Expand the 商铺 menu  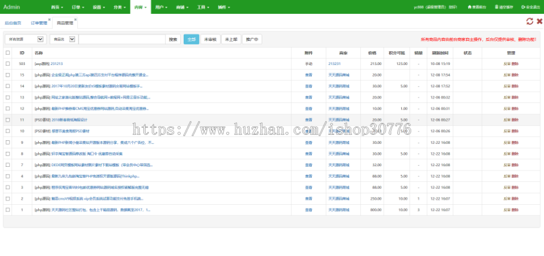(182, 7)
